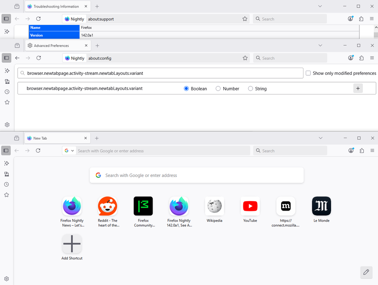Open the account menu in the about:support window

[350, 19]
